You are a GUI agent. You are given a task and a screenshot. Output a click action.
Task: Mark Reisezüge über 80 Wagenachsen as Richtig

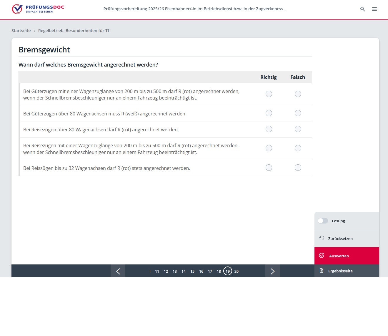[x=269, y=129]
